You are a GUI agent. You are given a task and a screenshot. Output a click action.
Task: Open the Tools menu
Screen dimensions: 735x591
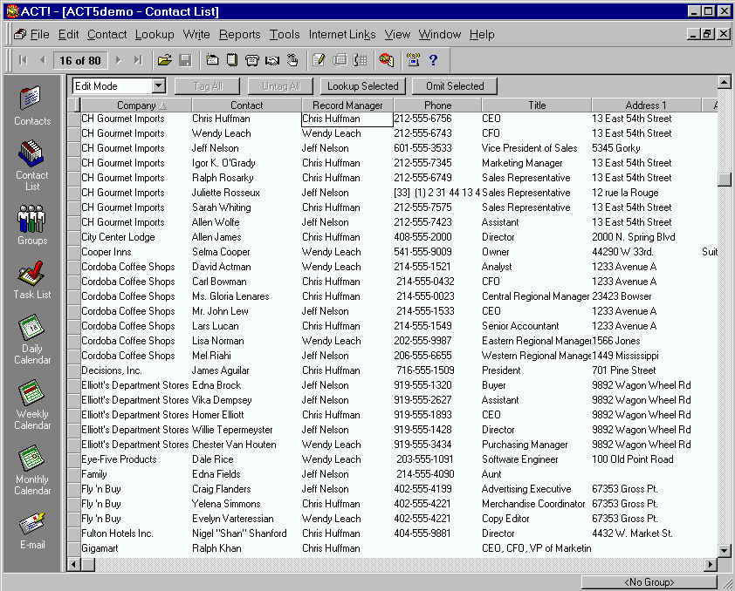pyautogui.click(x=285, y=35)
